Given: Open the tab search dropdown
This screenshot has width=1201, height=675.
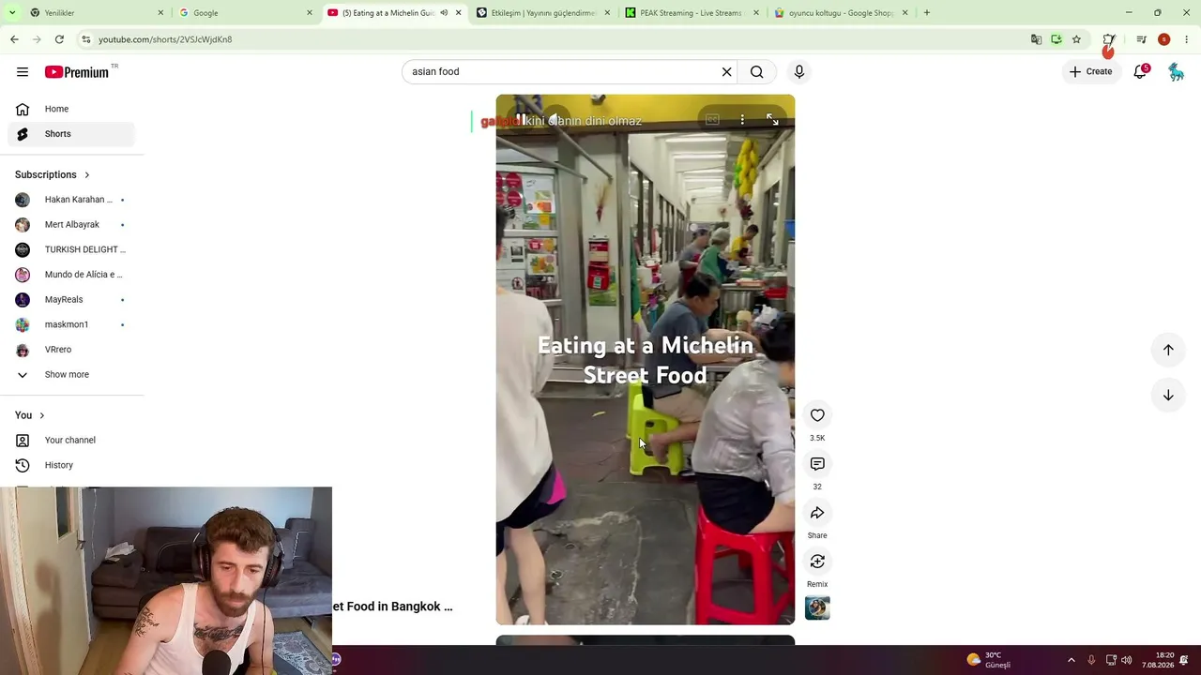Looking at the screenshot, I should click(x=11, y=13).
